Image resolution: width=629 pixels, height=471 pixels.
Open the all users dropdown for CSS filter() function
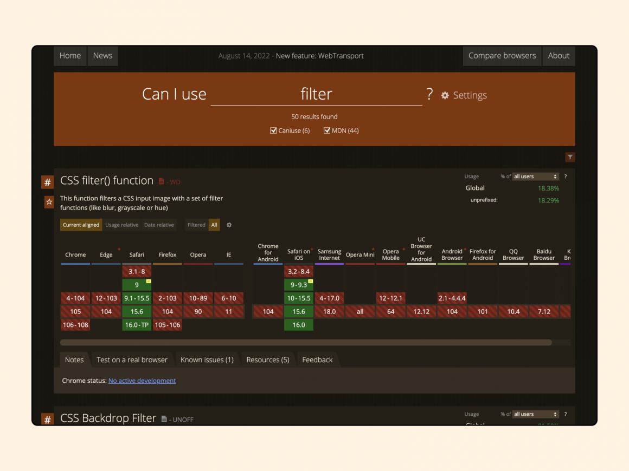coord(535,176)
